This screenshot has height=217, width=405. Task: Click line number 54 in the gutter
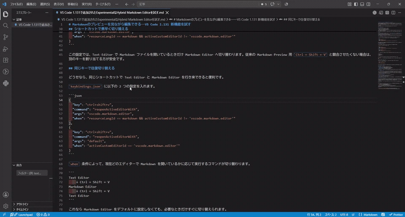[x=60, y=100]
